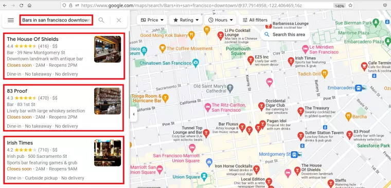The image size is (391, 188).
Task: Click the 140% zoom level indicator
Action: (x=340, y=6)
